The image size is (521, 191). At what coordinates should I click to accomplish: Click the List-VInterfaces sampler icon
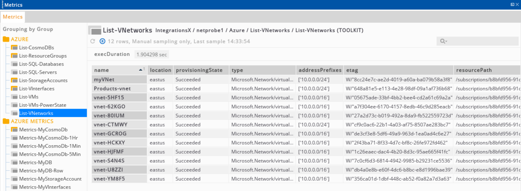point(14,89)
